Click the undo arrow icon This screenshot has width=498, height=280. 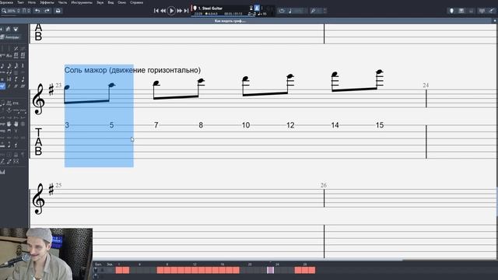37,11
